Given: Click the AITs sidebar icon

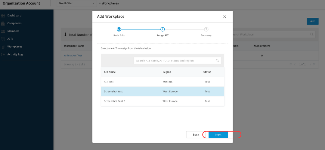Looking at the screenshot, I should coord(3,39).
